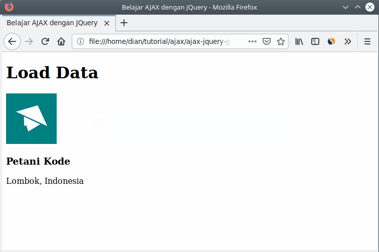Open the Library bookshelf icon
379x252 pixels.
click(299, 41)
